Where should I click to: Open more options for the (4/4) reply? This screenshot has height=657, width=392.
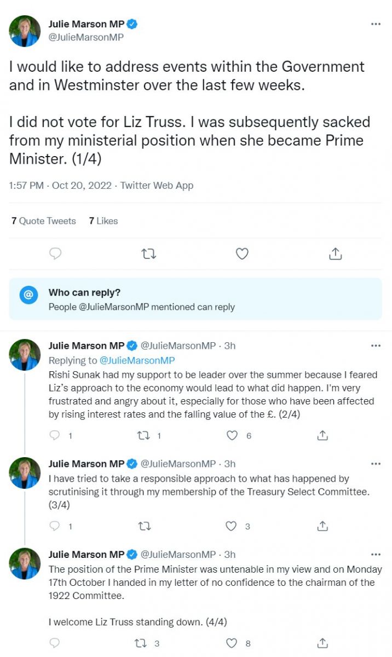(375, 555)
